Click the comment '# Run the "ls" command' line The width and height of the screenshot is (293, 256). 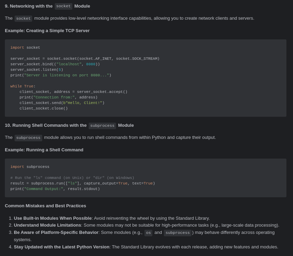pos(72,178)
